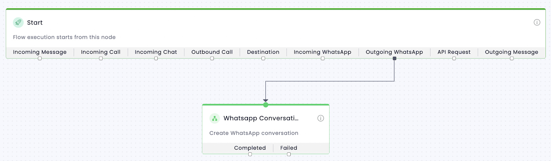Screen dimensions: 551x161
Task: Click the Start node rocket icon
Action: click(18, 22)
